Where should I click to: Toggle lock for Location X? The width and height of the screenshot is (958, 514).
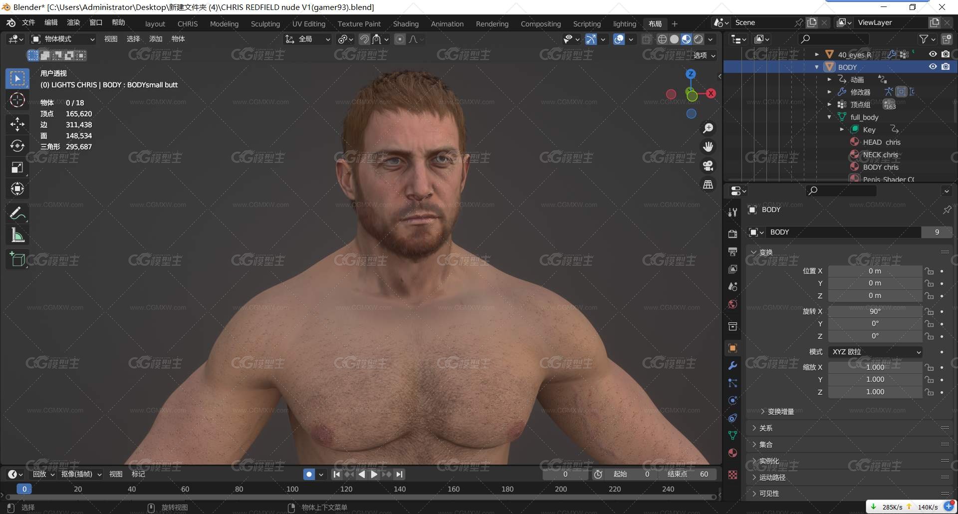[x=929, y=271]
